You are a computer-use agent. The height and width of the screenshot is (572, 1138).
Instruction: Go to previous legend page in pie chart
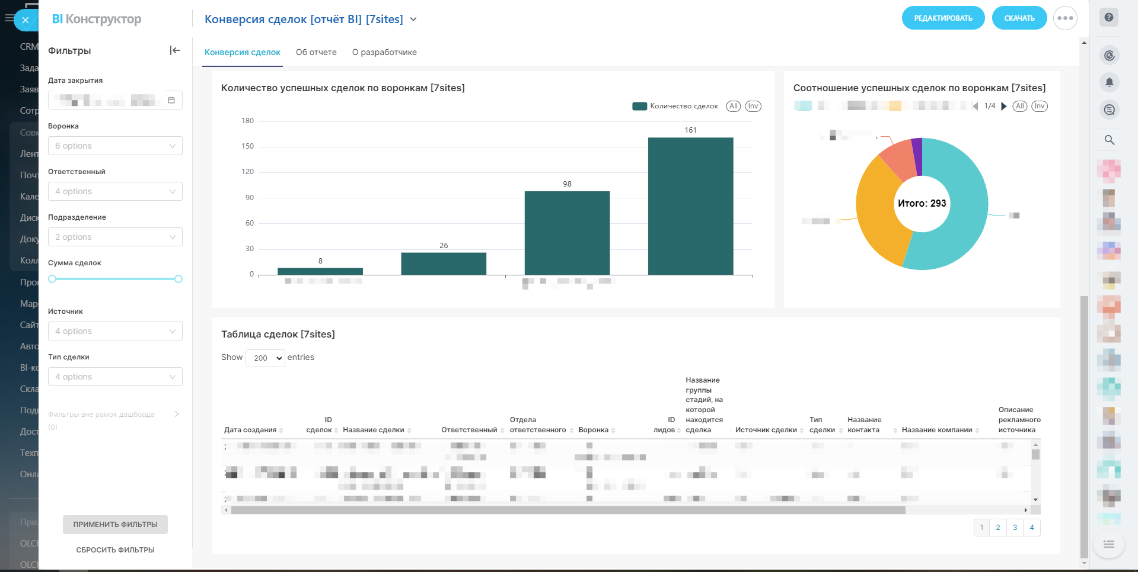point(976,107)
